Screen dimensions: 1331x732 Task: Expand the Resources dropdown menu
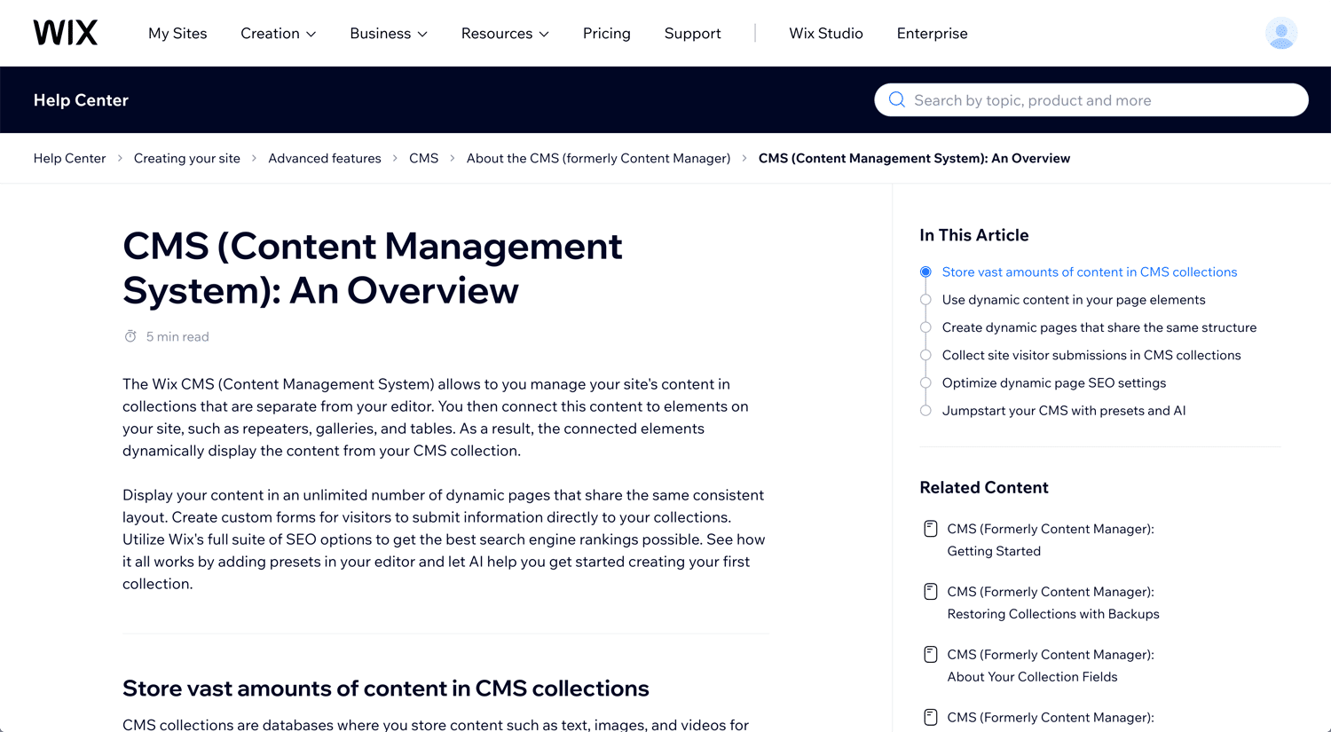pos(505,33)
